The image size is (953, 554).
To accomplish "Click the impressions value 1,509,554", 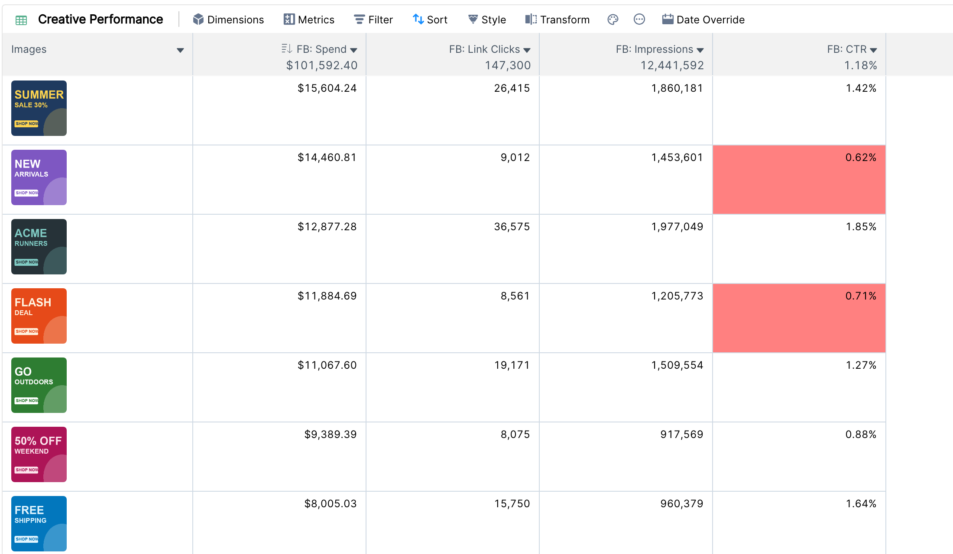I will point(677,365).
